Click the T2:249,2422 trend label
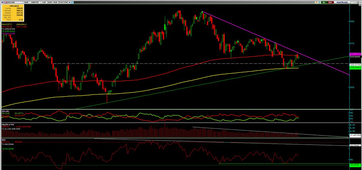 click(8, 31)
